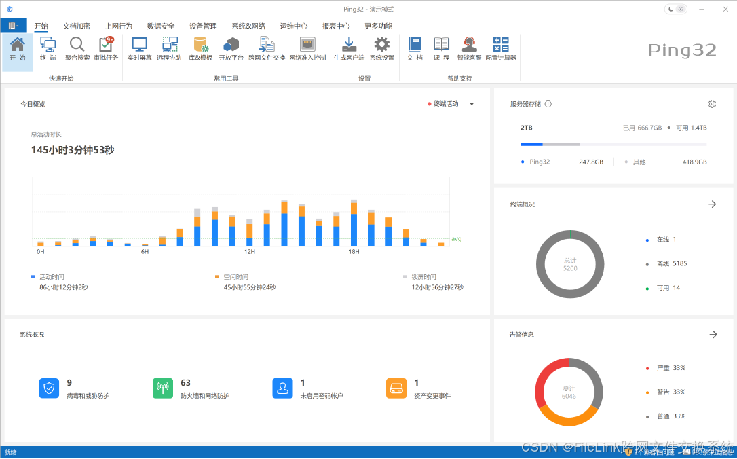Screen dimensions: 737x459
Task: Click 生成客户端 generate client icon
Action: coord(349,49)
